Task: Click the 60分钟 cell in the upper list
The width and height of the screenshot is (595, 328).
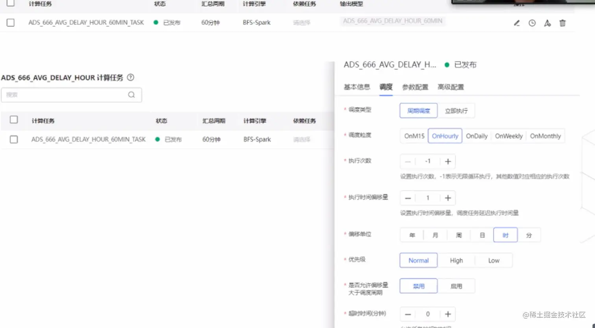Action: click(x=211, y=23)
